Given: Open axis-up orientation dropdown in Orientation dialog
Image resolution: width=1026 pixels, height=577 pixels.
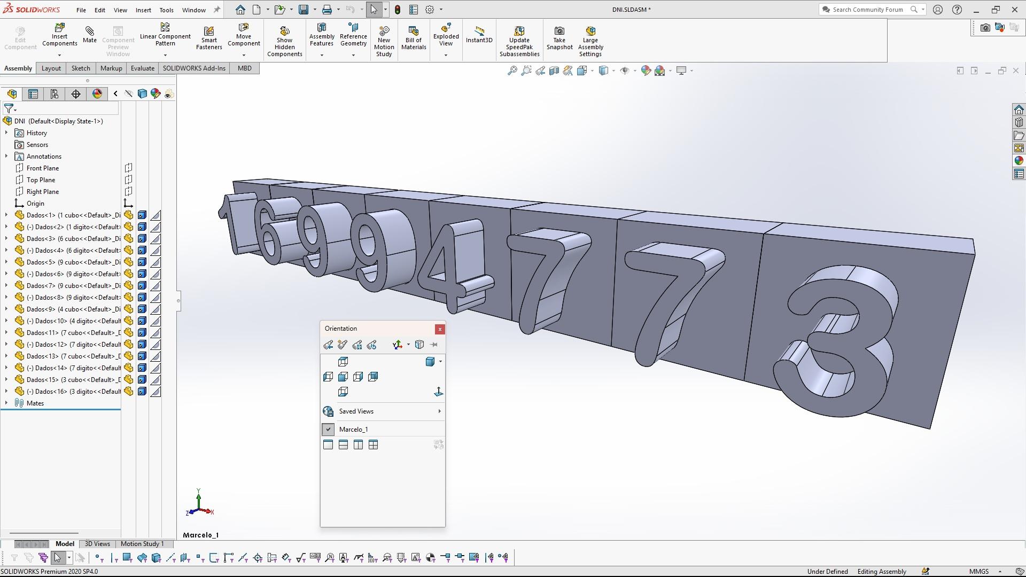Looking at the screenshot, I should (408, 345).
